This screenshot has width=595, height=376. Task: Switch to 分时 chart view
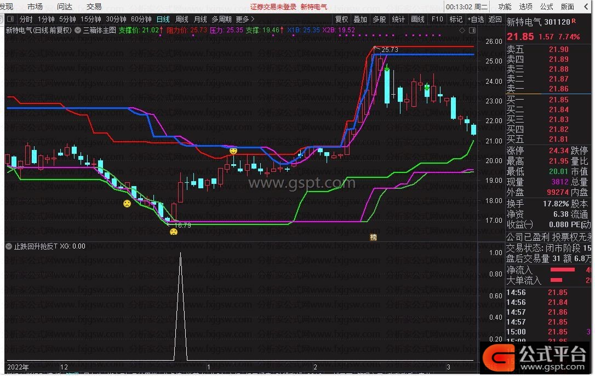point(26,19)
